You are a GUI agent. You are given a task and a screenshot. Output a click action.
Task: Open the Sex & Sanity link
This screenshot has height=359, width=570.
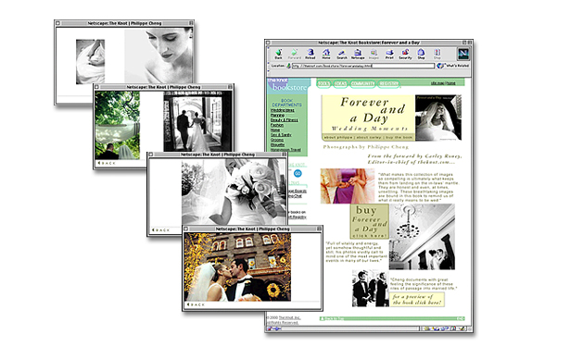281,135
